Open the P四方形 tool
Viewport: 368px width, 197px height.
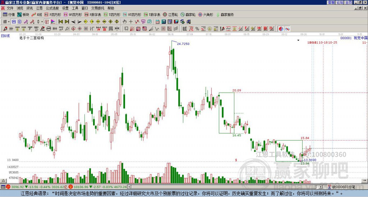(53, 14)
